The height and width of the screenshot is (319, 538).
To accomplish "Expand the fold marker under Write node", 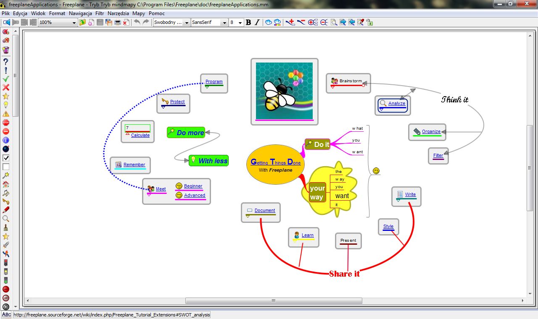I will click(398, 200).
